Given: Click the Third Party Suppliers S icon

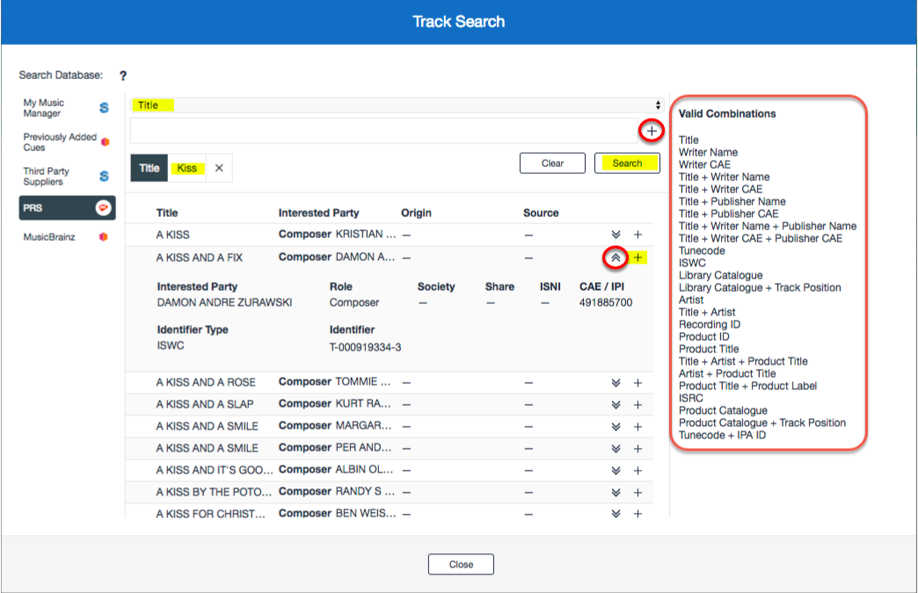Looking at the screenshot, I should (x=105, y=176).
